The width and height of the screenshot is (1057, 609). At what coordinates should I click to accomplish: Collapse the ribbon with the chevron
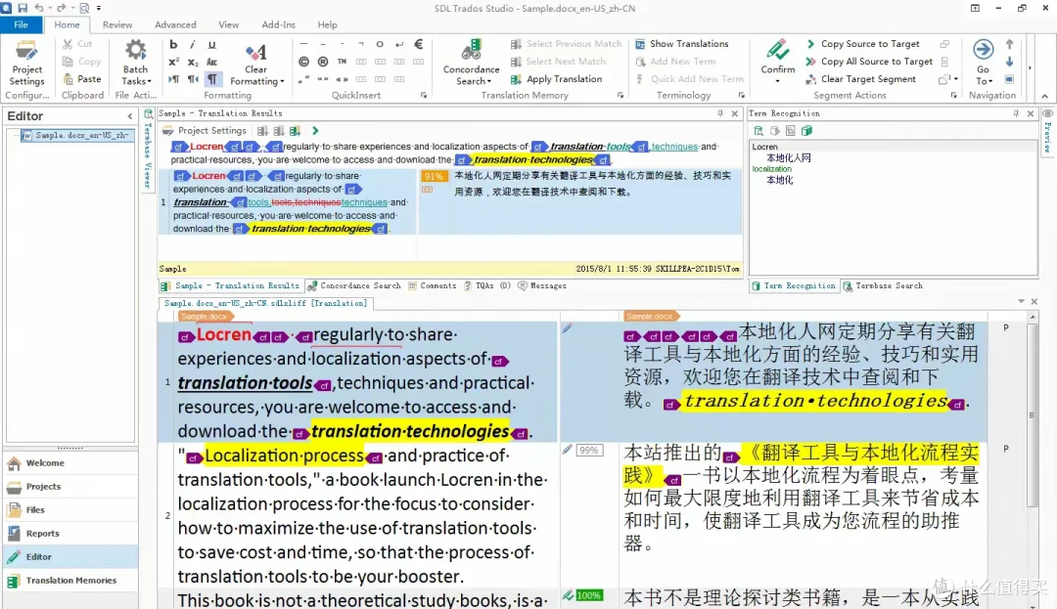[x=1044, y=96]
